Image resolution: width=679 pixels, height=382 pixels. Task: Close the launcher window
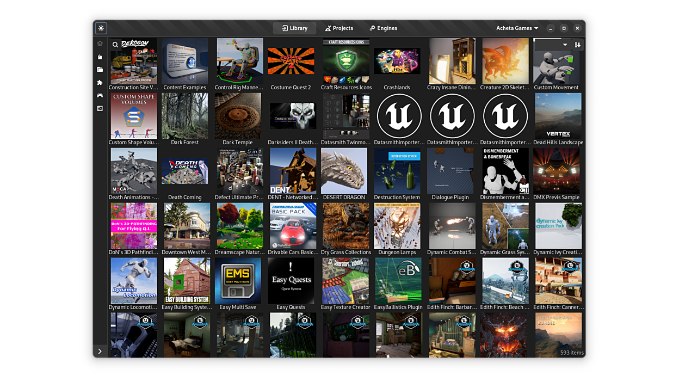578,28
